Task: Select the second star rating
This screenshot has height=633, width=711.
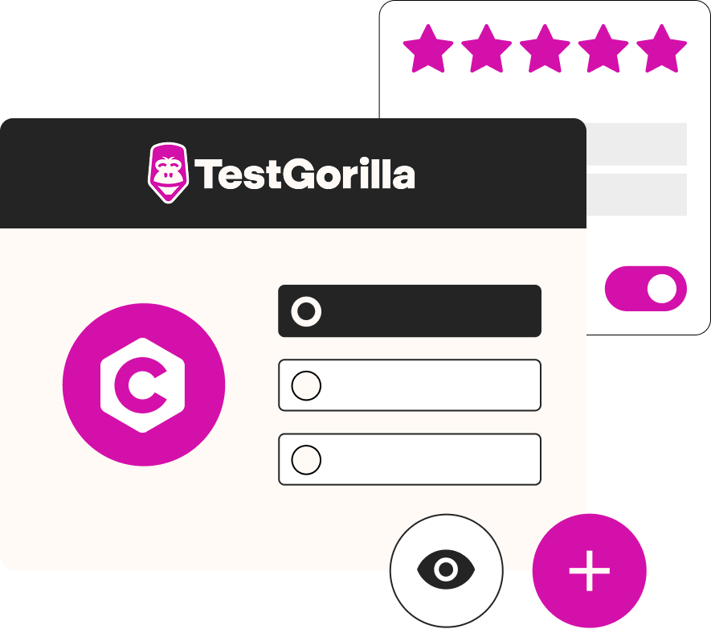Action: (487, 48)
